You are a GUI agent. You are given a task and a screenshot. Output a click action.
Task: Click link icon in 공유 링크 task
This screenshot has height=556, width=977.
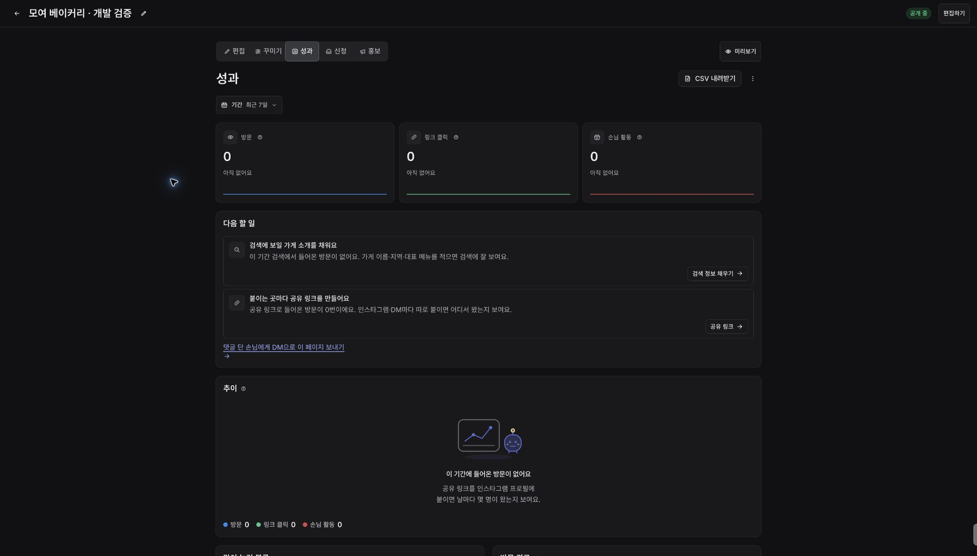237,303
